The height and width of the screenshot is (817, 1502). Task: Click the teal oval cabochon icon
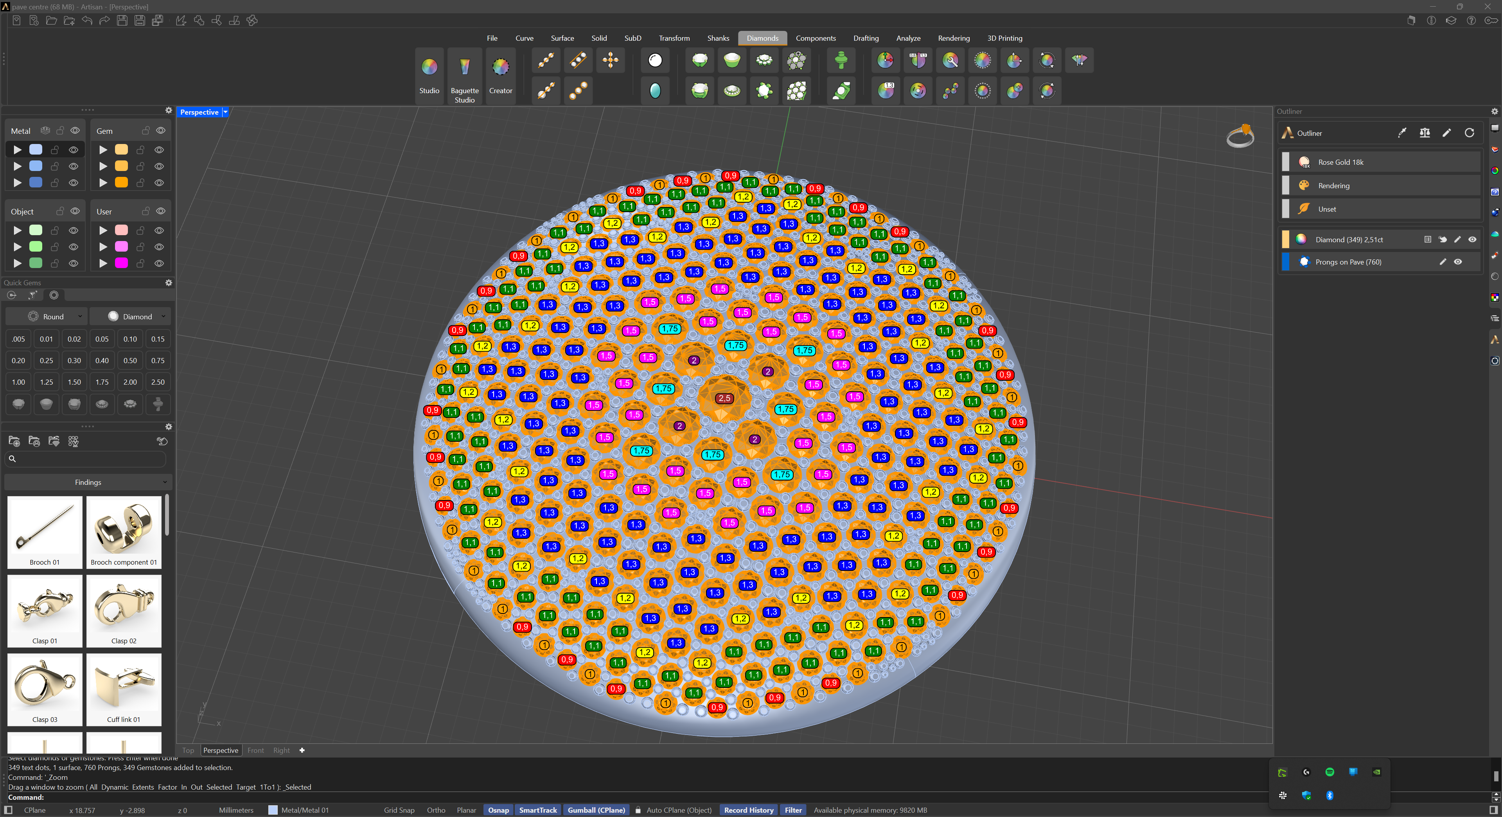pyautogui.click(x=656, y=90)
